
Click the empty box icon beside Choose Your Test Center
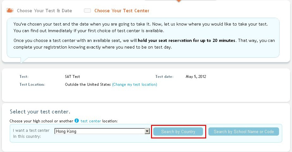pyautogui.click(x=87, y=11)
